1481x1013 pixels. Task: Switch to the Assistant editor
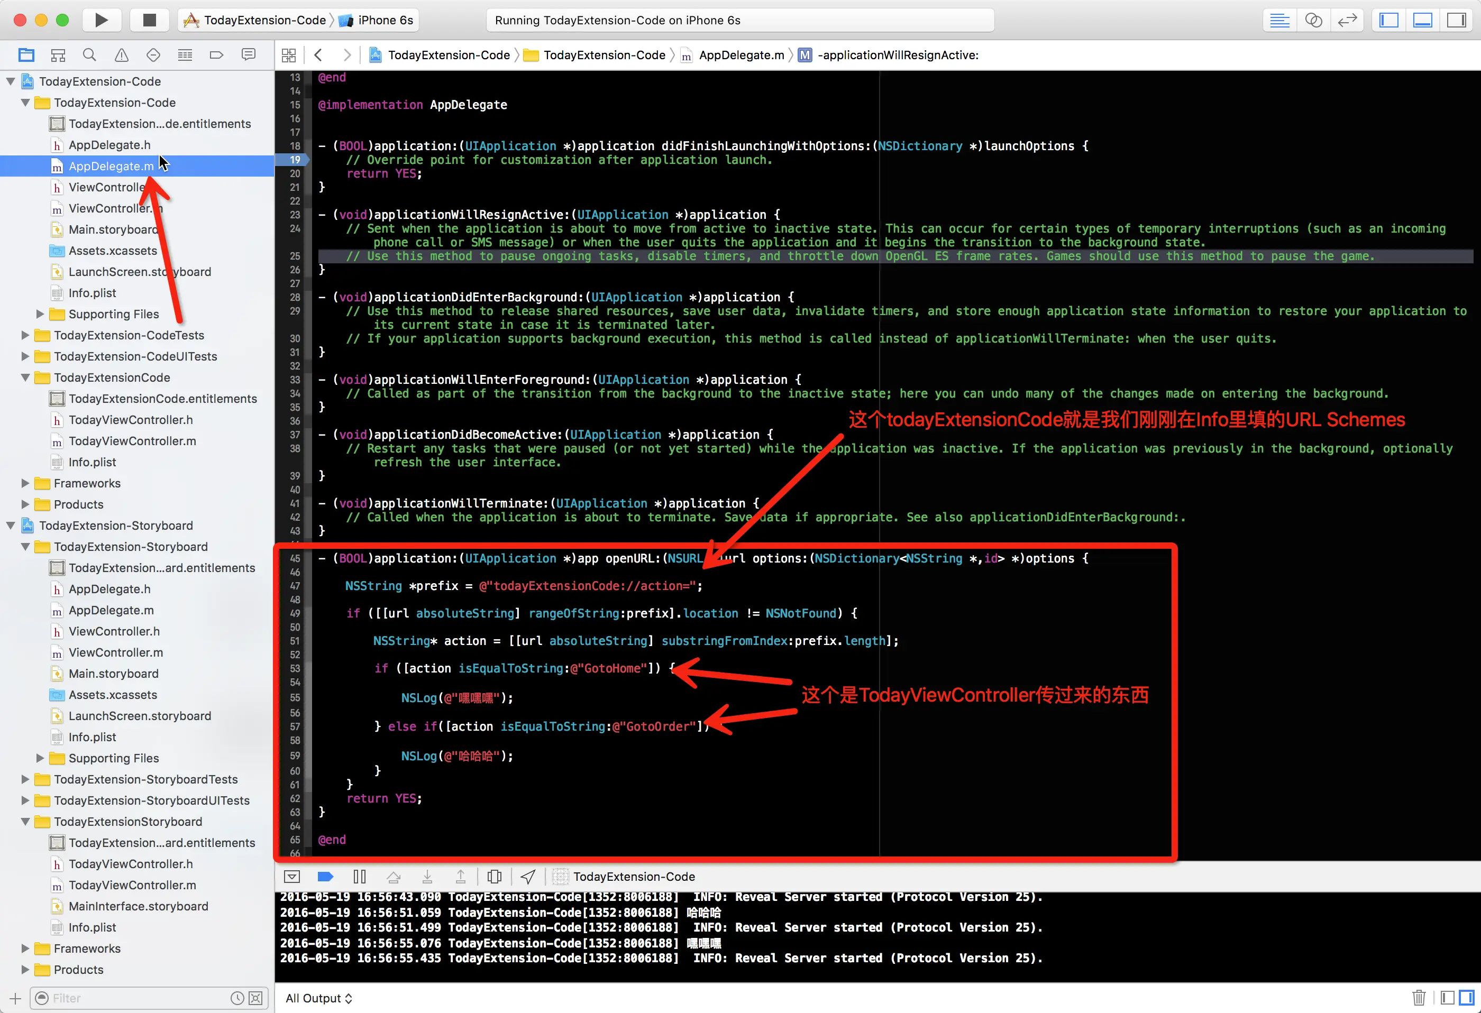(1313, 20)
